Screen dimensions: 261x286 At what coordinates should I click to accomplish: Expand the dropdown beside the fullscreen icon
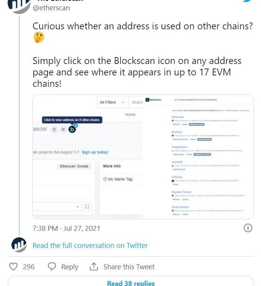pos(78,206)
